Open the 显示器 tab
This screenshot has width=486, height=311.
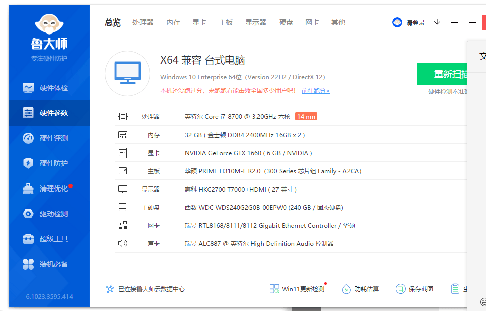[x=256, y=22]
